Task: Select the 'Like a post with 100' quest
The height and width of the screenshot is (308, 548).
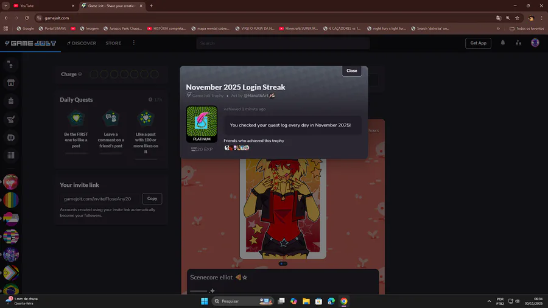Action: [146, 135]
